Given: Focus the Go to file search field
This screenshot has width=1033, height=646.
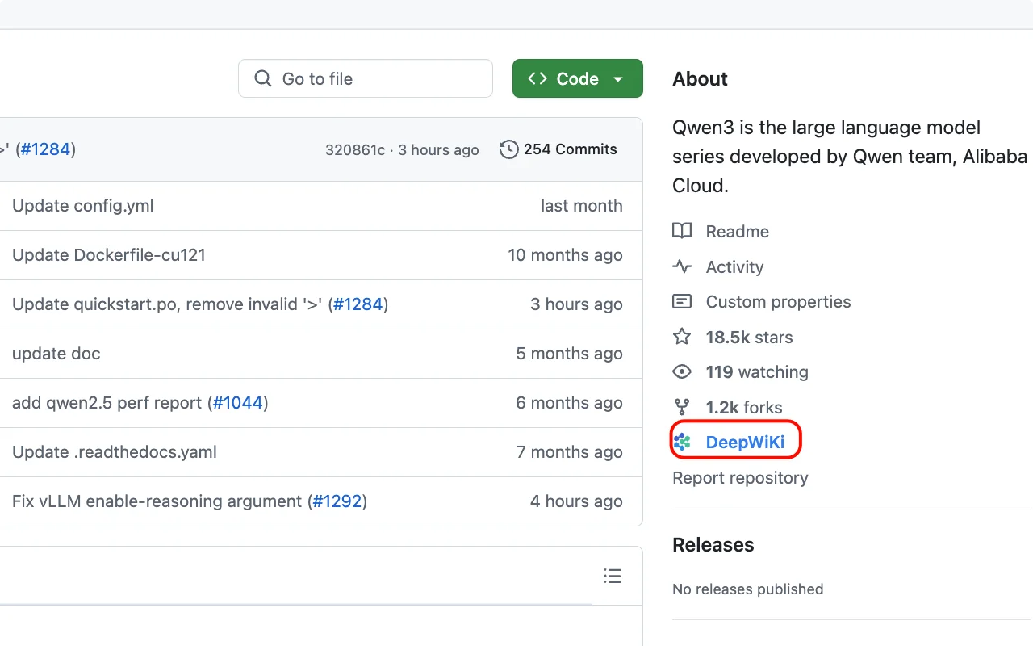Looking at the screenshot, I should click(x=366, y=78).
